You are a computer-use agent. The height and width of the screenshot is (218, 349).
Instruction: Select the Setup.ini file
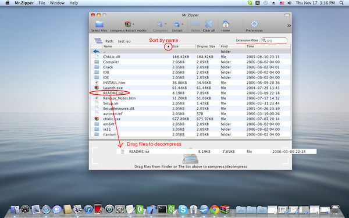pos(191,103)
